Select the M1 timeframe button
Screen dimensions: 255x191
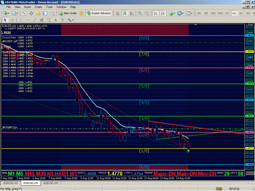tap(199, 13)
